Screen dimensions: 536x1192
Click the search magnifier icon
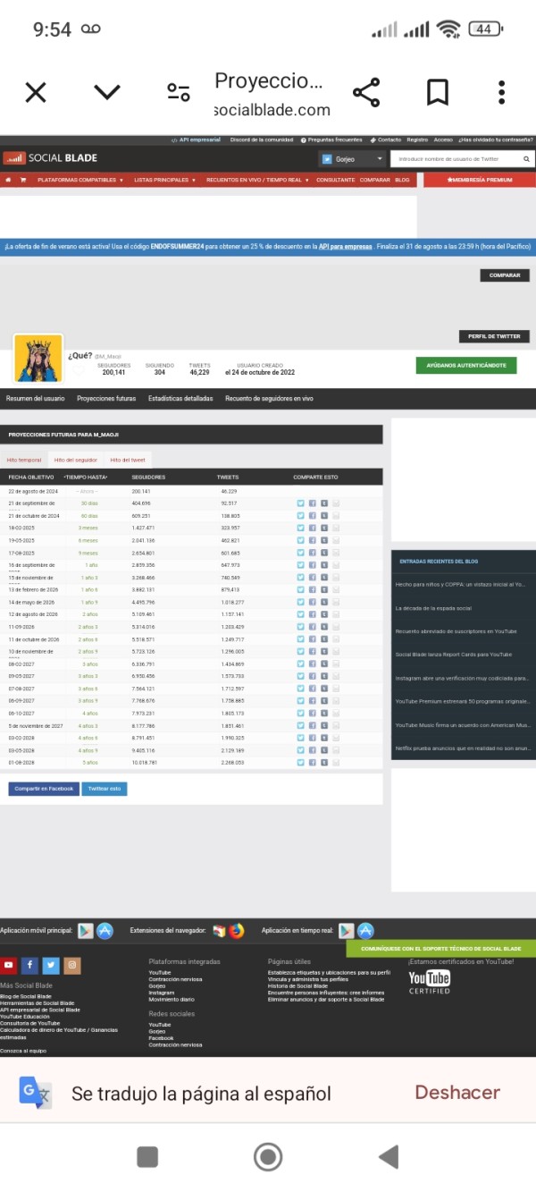tap(524, 158)
